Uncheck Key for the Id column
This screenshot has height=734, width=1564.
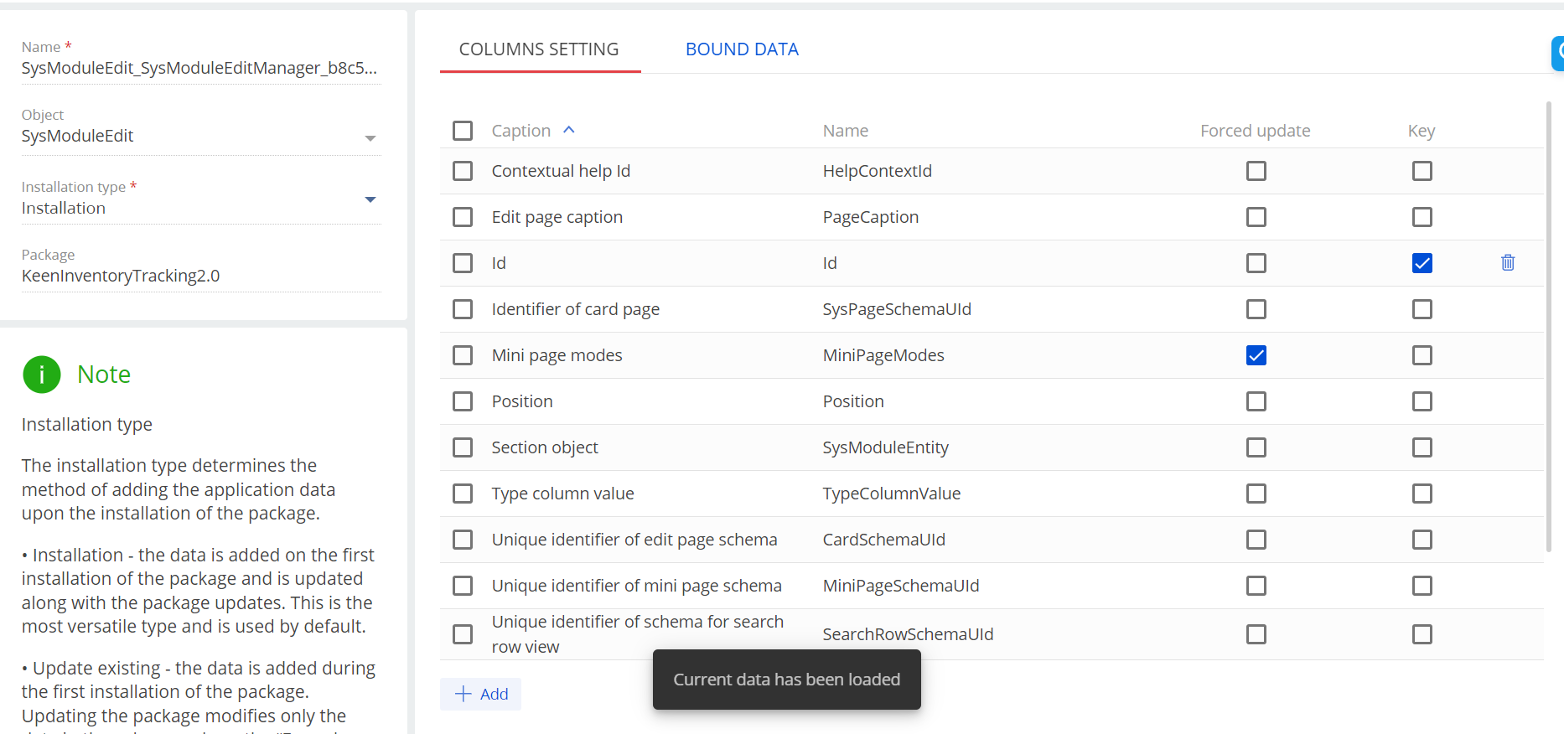point(1422,263)
